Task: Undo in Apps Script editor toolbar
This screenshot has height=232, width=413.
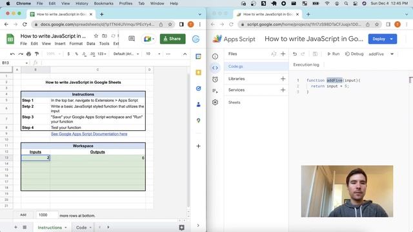Action: 295,54
